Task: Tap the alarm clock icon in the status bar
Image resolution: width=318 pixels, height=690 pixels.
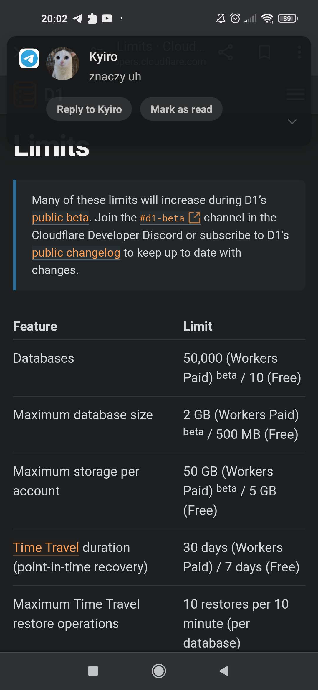Action: pyautogui.click(x=235, y=18)
